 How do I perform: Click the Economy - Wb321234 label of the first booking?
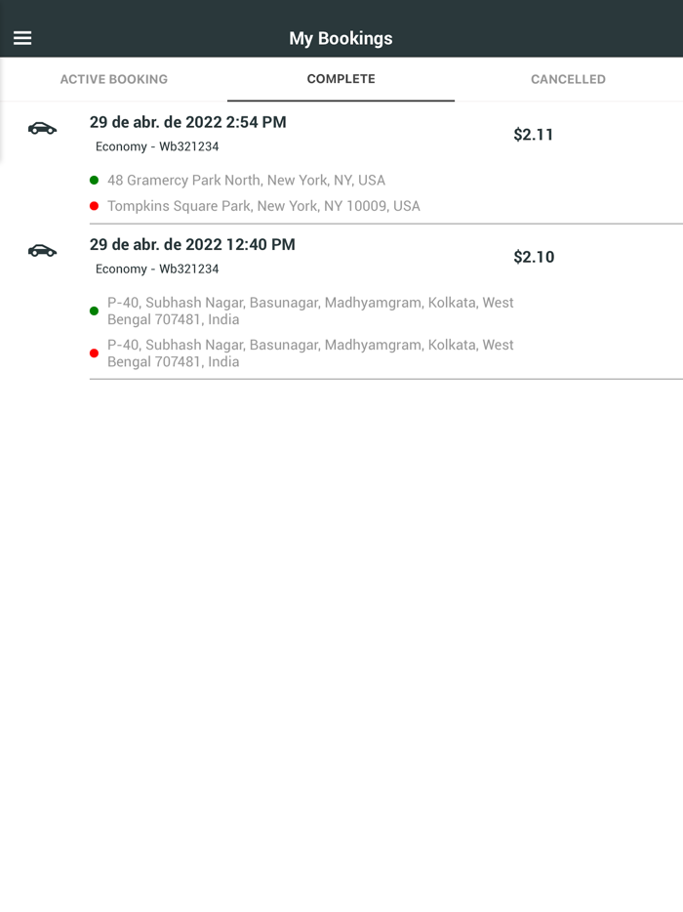(x=157, y=146)
